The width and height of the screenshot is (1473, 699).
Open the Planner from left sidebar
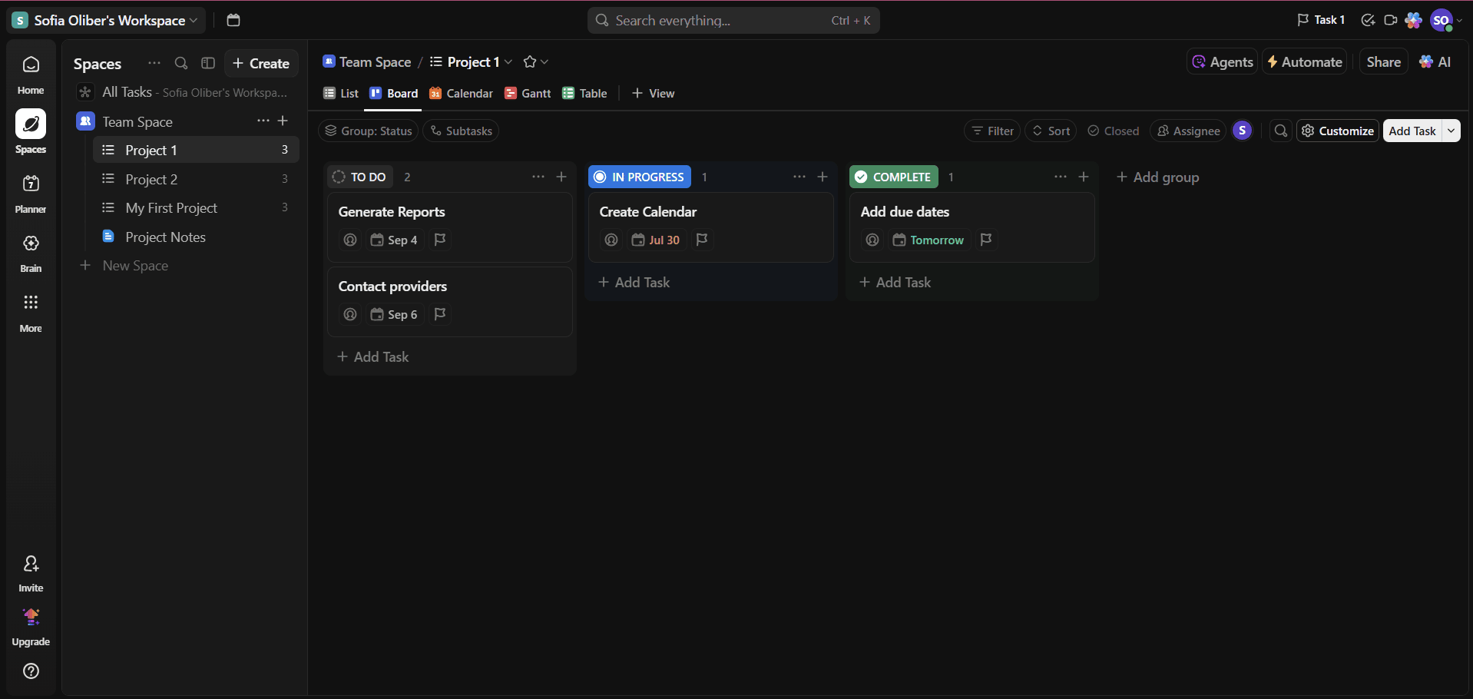coord(31,192)
